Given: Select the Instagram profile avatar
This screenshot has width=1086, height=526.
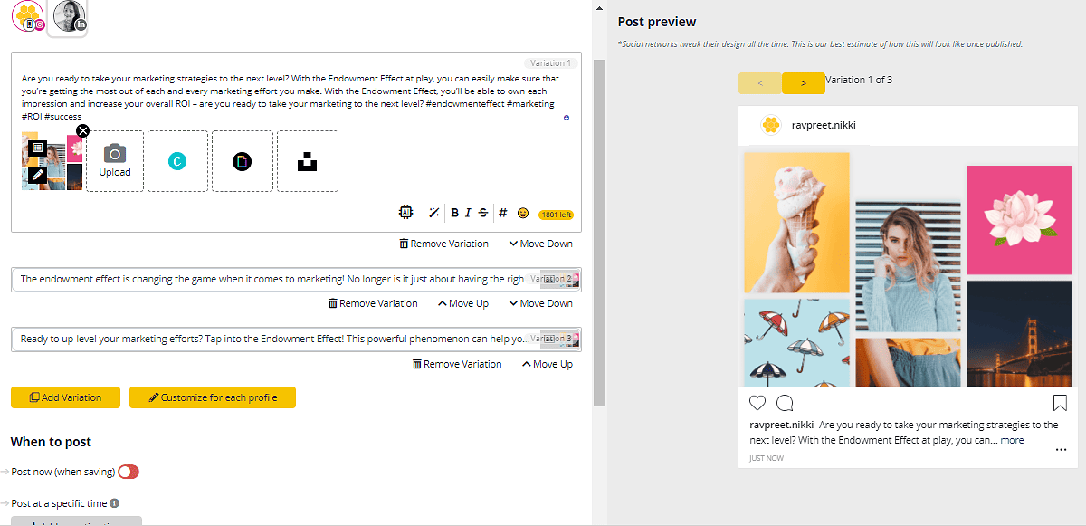Looking at the screenshot, I should pos(26,16).
